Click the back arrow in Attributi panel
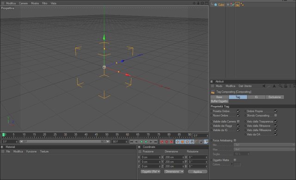The image size is (296, 180). pos(264,86)
